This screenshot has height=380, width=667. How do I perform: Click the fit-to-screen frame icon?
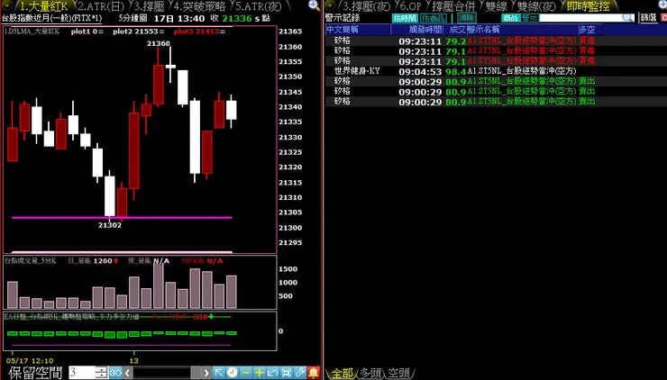[287, 373]
